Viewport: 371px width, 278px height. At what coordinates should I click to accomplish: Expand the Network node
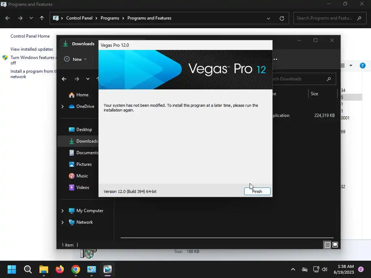tap(62, 222)
